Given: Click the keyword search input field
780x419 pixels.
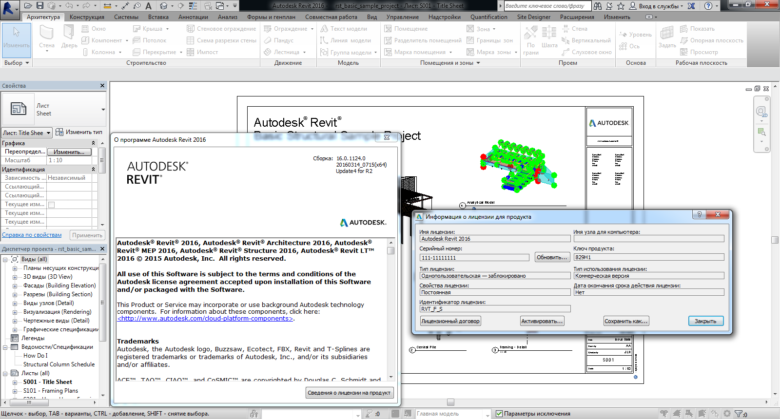Looking at the screenshot, I should (547, 6).
